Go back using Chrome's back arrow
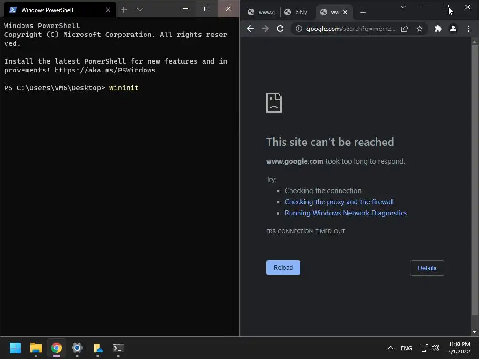 point(250,29)
